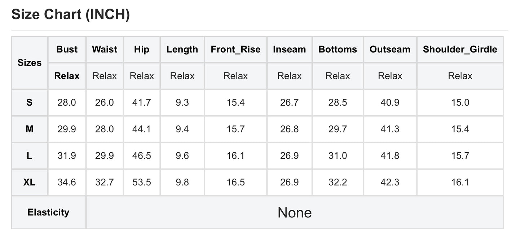521x240 pixels.
Task: Click the Sizes header cell
Action: point(30,63)
